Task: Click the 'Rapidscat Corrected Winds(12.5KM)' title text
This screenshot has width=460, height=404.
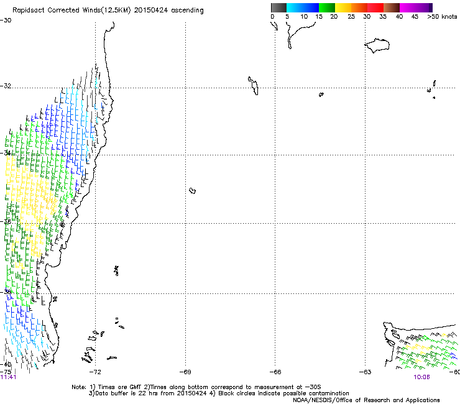Action: pyautogui.click(x=71, y=11)
